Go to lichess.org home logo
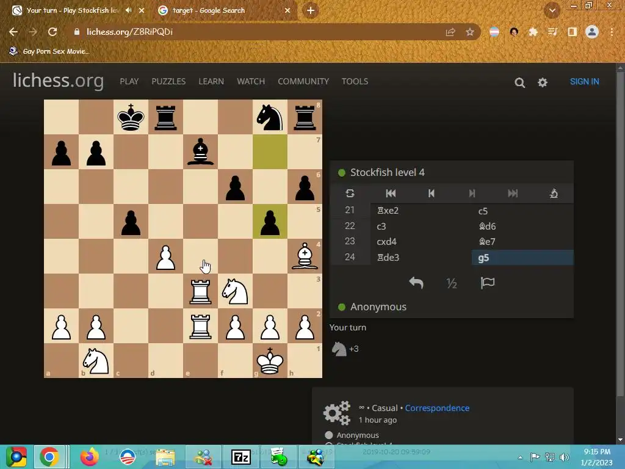The height and width of the screenshot is (469, 625). coord(58,81)
